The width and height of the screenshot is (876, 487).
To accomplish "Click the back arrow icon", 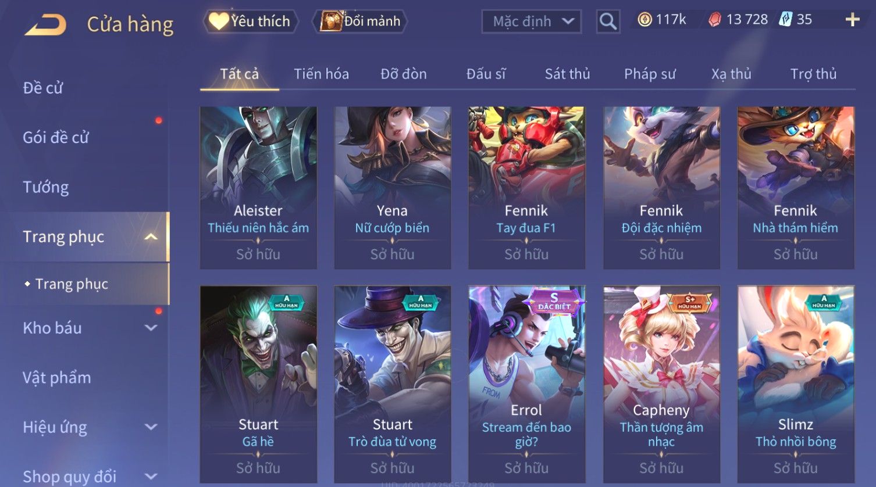I will click(45, 24).
